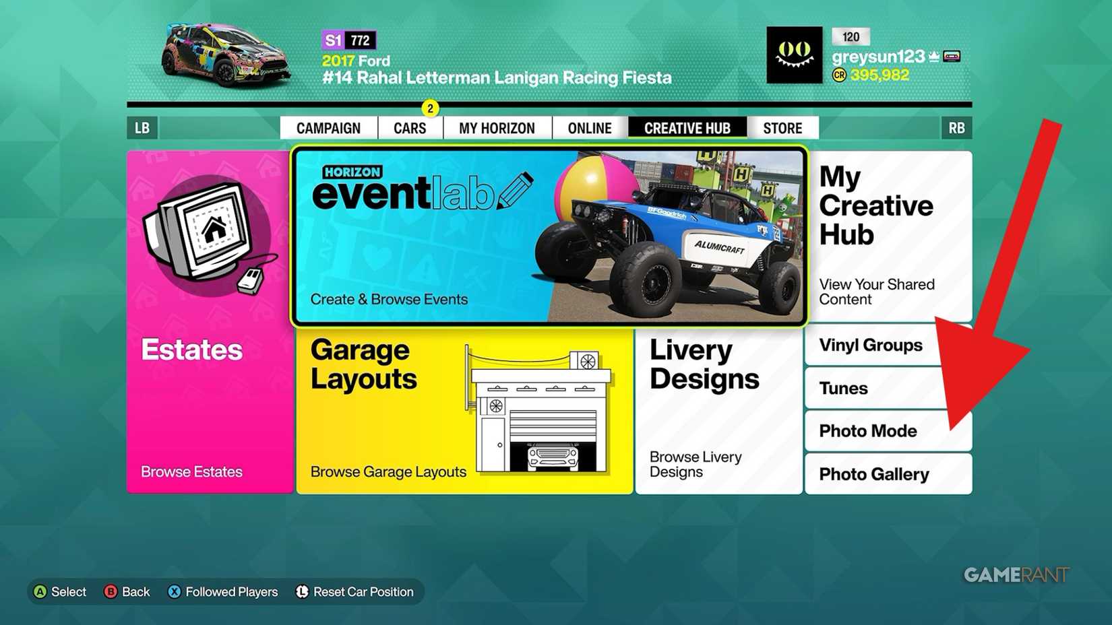Image resolution: width=1112 pixels, height=625 pixels.
Task: Launch Photo Mode
Action: tap(889, 431)
